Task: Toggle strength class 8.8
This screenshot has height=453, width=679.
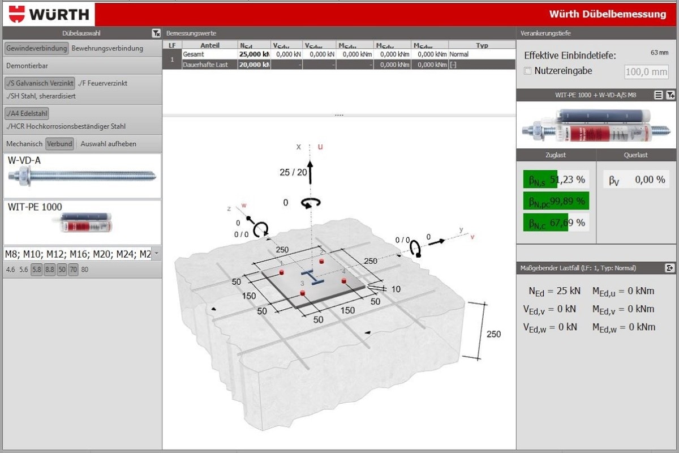Action: [x=50, y=270]
